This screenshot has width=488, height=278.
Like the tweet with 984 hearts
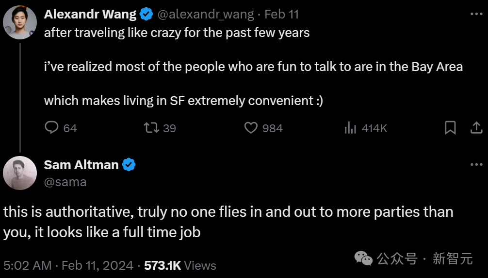point(251,127)
